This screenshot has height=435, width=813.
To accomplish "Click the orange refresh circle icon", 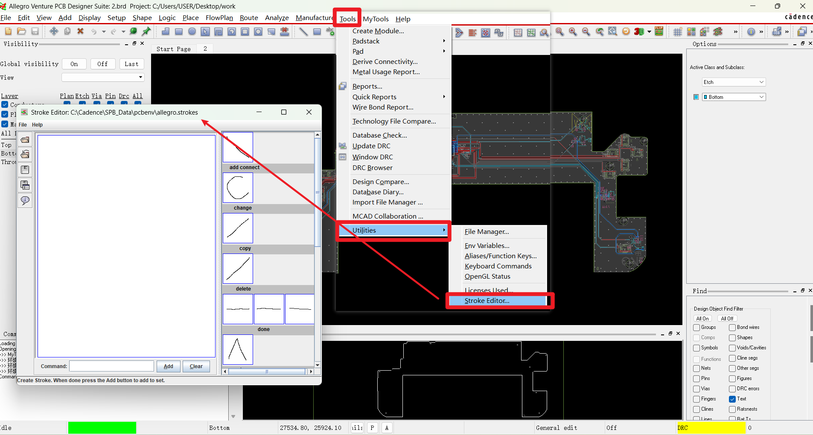I will click(626, 32).
